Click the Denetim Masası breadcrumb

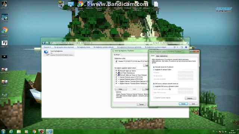[60, 43]
